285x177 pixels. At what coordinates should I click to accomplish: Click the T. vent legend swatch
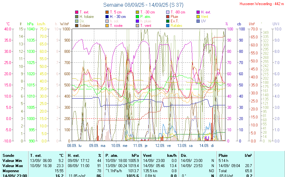coord(137,26)
